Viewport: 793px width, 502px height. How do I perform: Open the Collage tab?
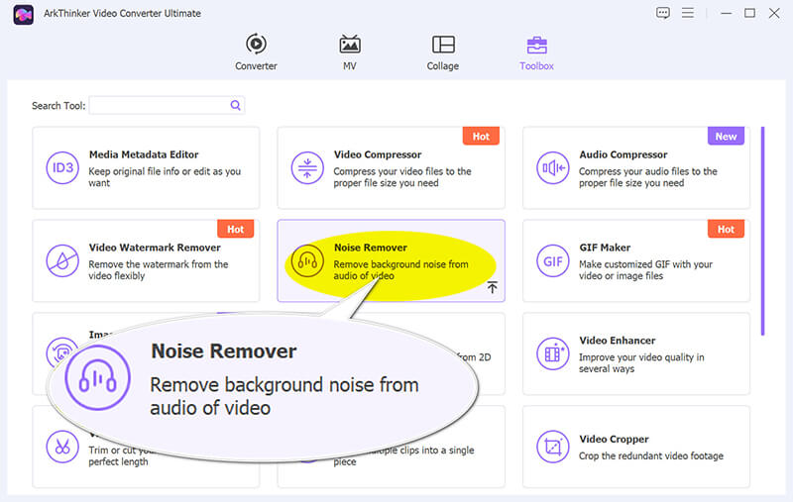tap(443, 53)
